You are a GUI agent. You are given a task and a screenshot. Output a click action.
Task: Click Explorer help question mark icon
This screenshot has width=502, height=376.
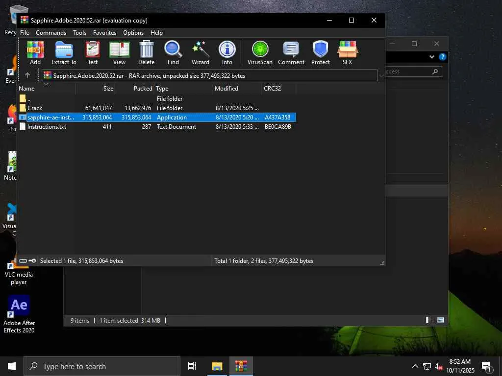pyautogui.click(x=443, y=57)
